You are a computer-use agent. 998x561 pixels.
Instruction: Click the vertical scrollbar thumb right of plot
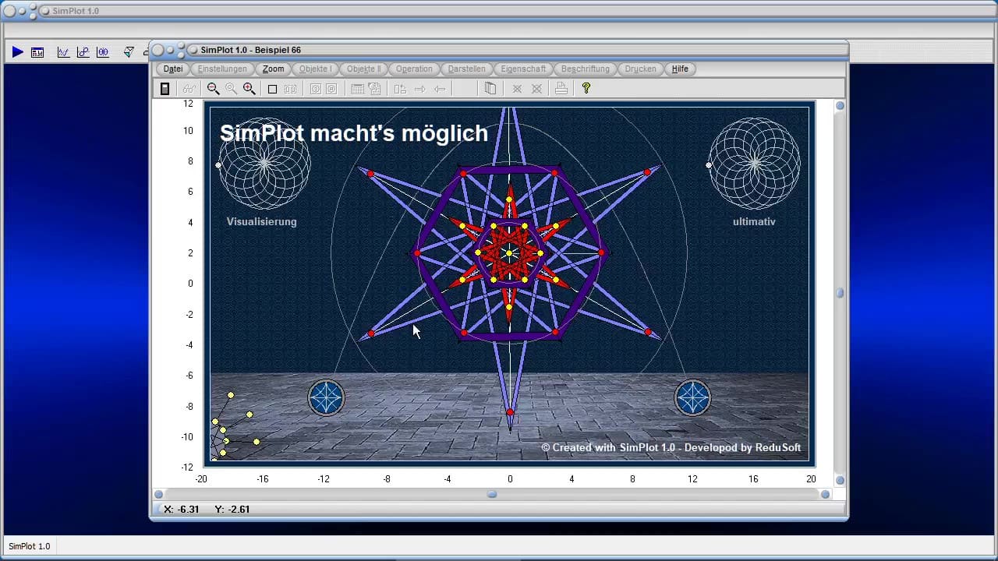point(840,293)
